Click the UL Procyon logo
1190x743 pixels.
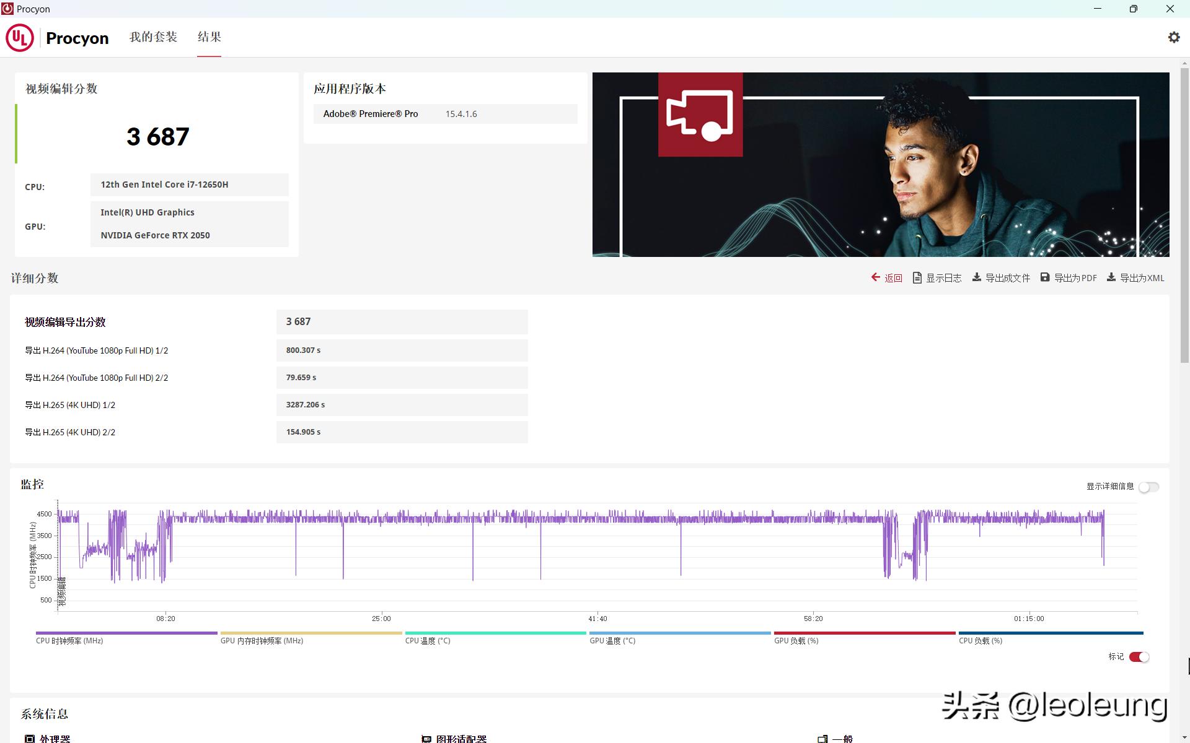(20, 38)
